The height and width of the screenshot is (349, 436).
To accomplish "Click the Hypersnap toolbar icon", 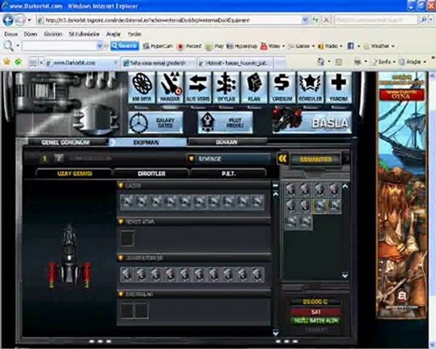I will click(x=242, y=46).
